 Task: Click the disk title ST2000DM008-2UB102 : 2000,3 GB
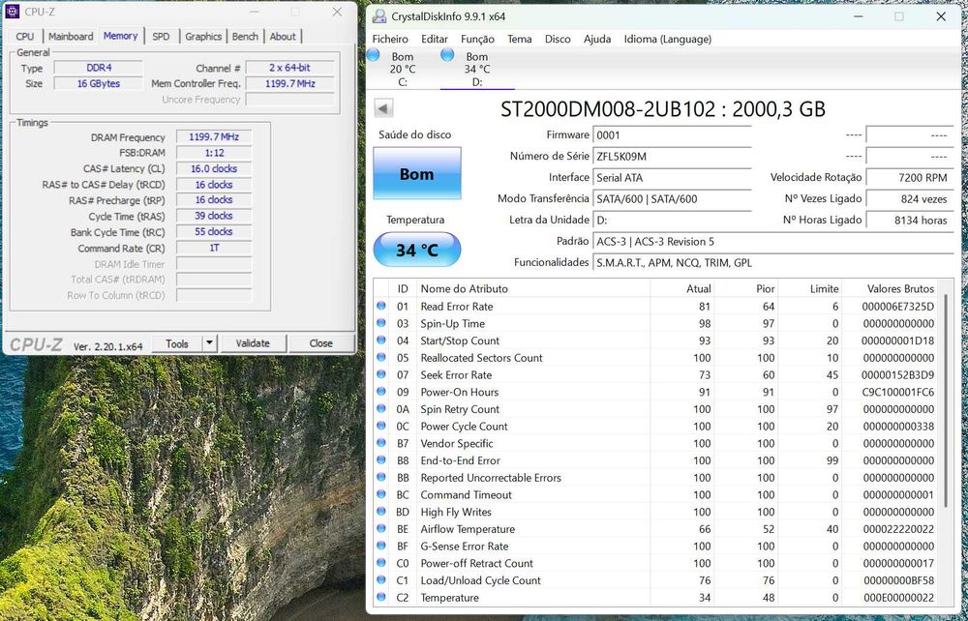[x=663, y=109]
